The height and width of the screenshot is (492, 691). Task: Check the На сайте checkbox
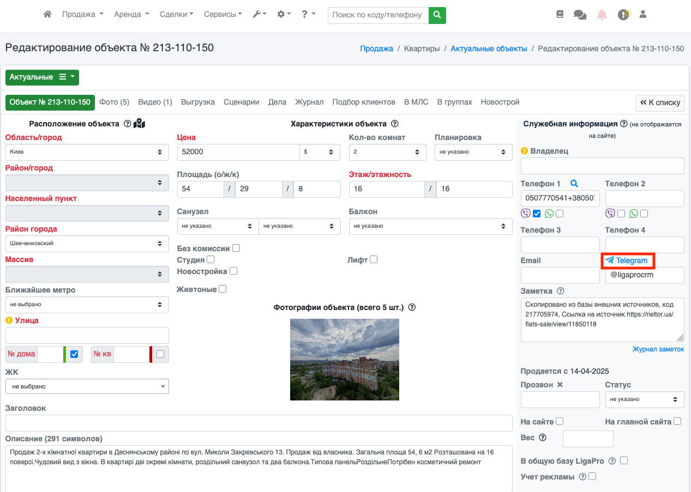pyautogui.click(x=560, y=421)
